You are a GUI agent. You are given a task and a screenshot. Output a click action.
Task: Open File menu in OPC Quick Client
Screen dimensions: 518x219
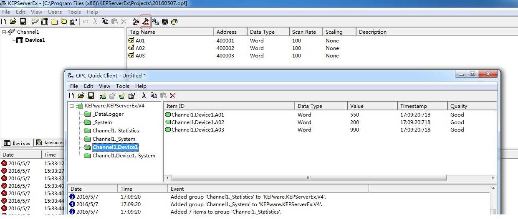(74, 86)
